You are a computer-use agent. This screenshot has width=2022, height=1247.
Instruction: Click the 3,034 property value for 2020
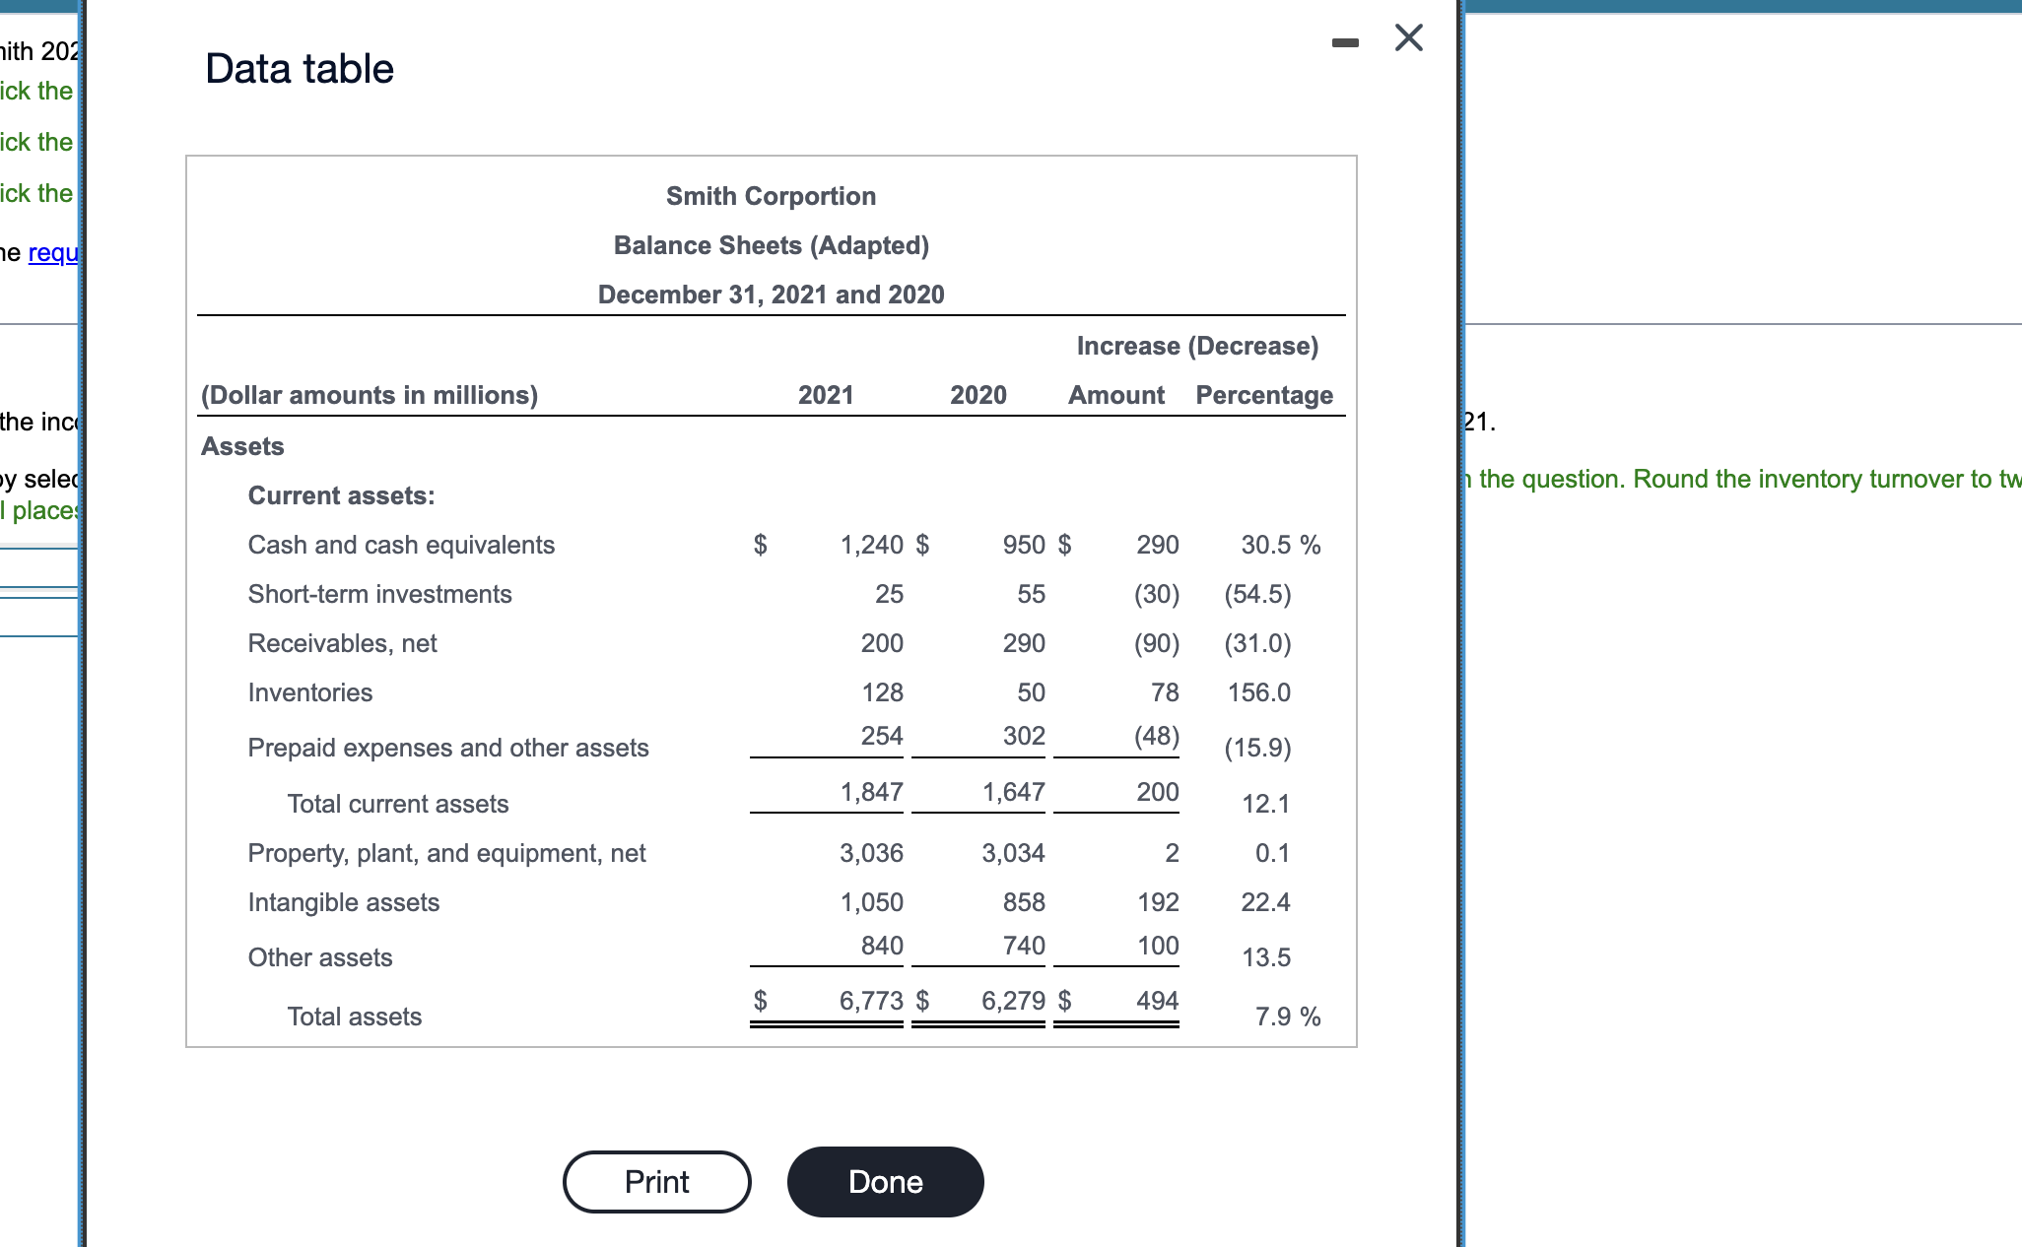pos(1013,853)
